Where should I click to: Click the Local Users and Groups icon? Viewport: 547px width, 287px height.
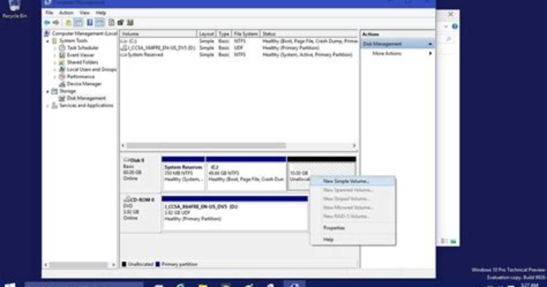point(62,69)
